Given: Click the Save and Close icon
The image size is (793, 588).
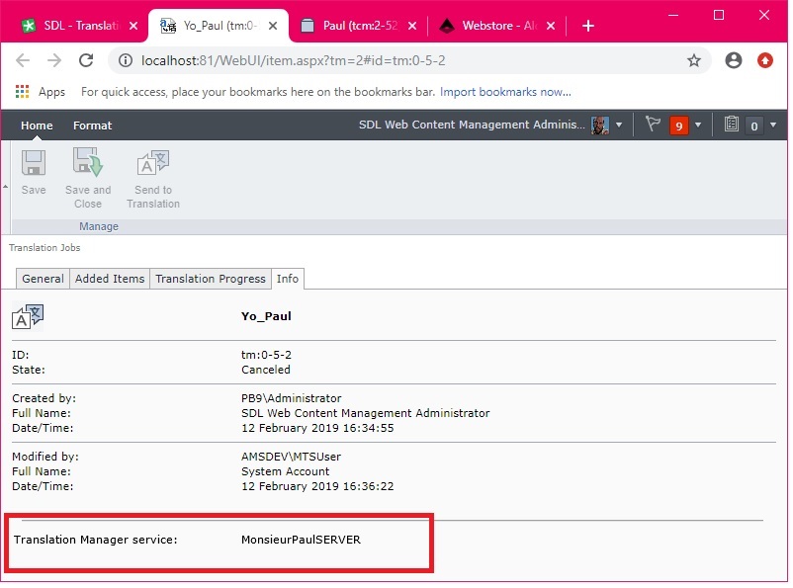Looking at the screenshot, I should tap(88, 162).
